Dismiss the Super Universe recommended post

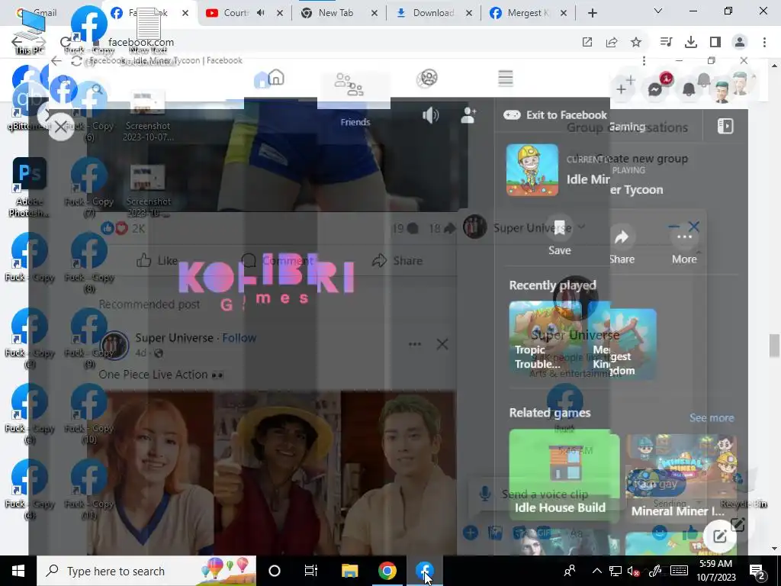pyautogui.click(x=442, y=344)
